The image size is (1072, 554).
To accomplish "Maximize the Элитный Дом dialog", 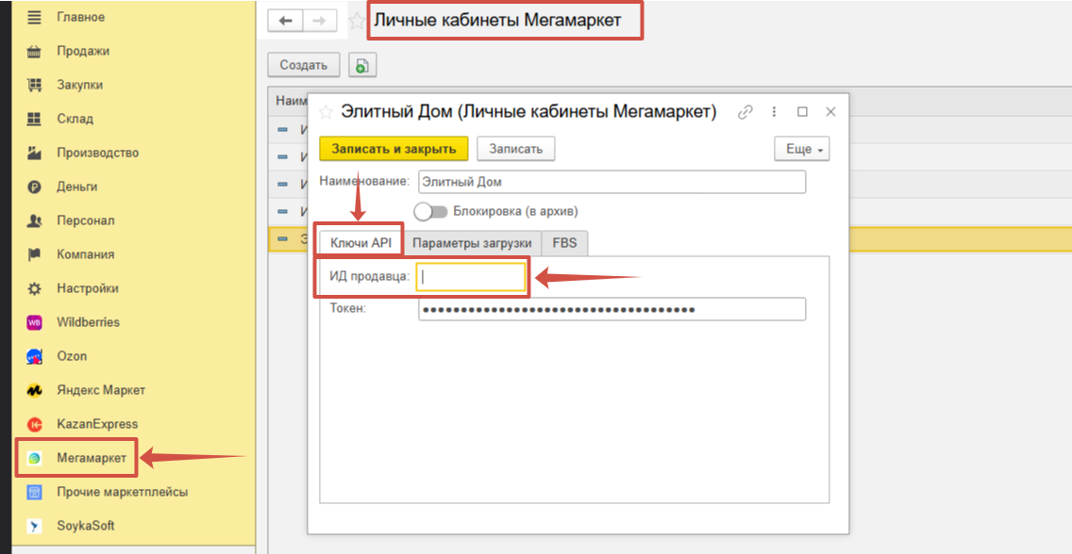I will tap(803, 112).
